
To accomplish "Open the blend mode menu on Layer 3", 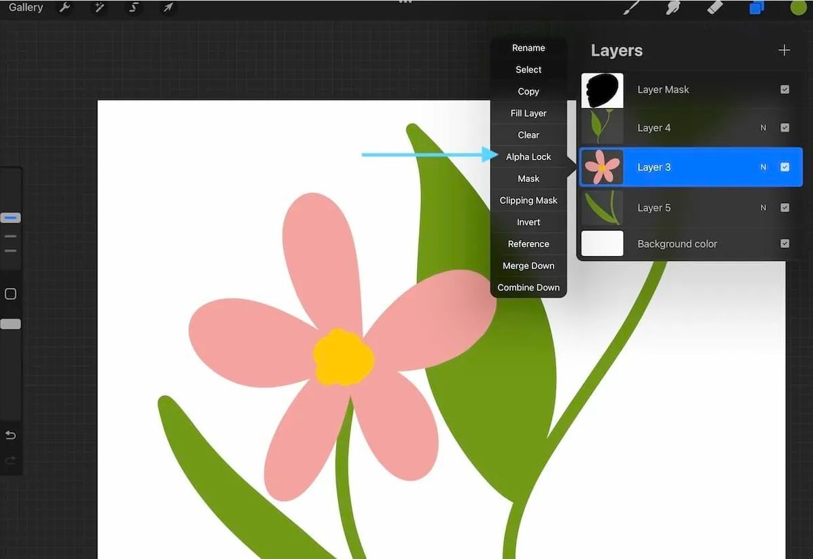I will (x=762, y=166).
